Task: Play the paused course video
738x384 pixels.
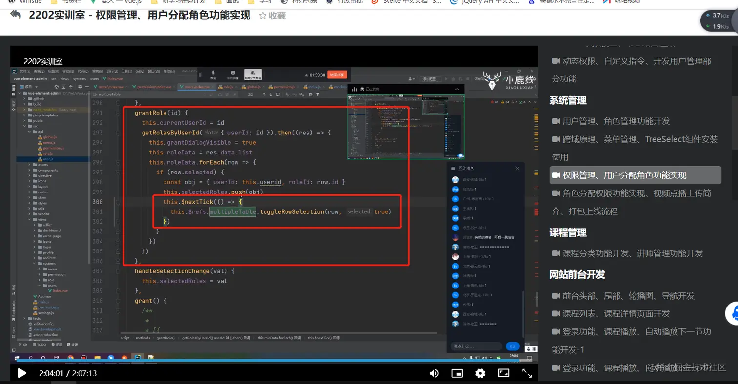Action: tap(21, 373)
